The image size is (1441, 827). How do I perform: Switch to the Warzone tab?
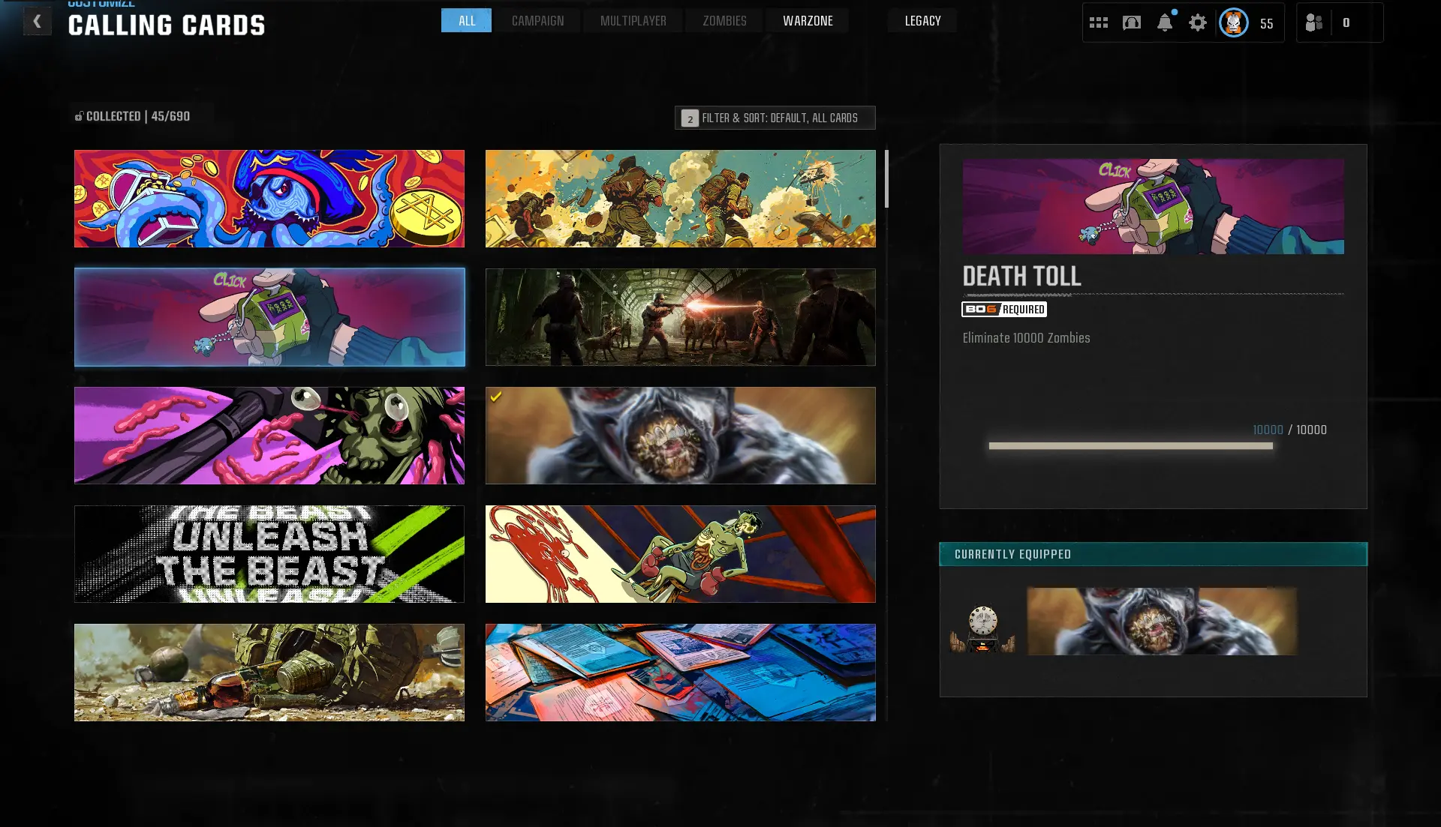(808, 21)
